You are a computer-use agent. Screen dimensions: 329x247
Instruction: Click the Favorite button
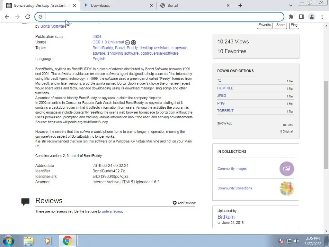tap(265, 25)
